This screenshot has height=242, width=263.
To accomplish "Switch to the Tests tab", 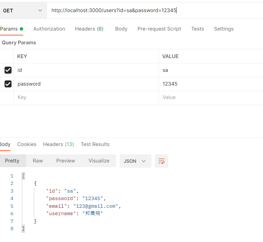I will tap(198, 29).
